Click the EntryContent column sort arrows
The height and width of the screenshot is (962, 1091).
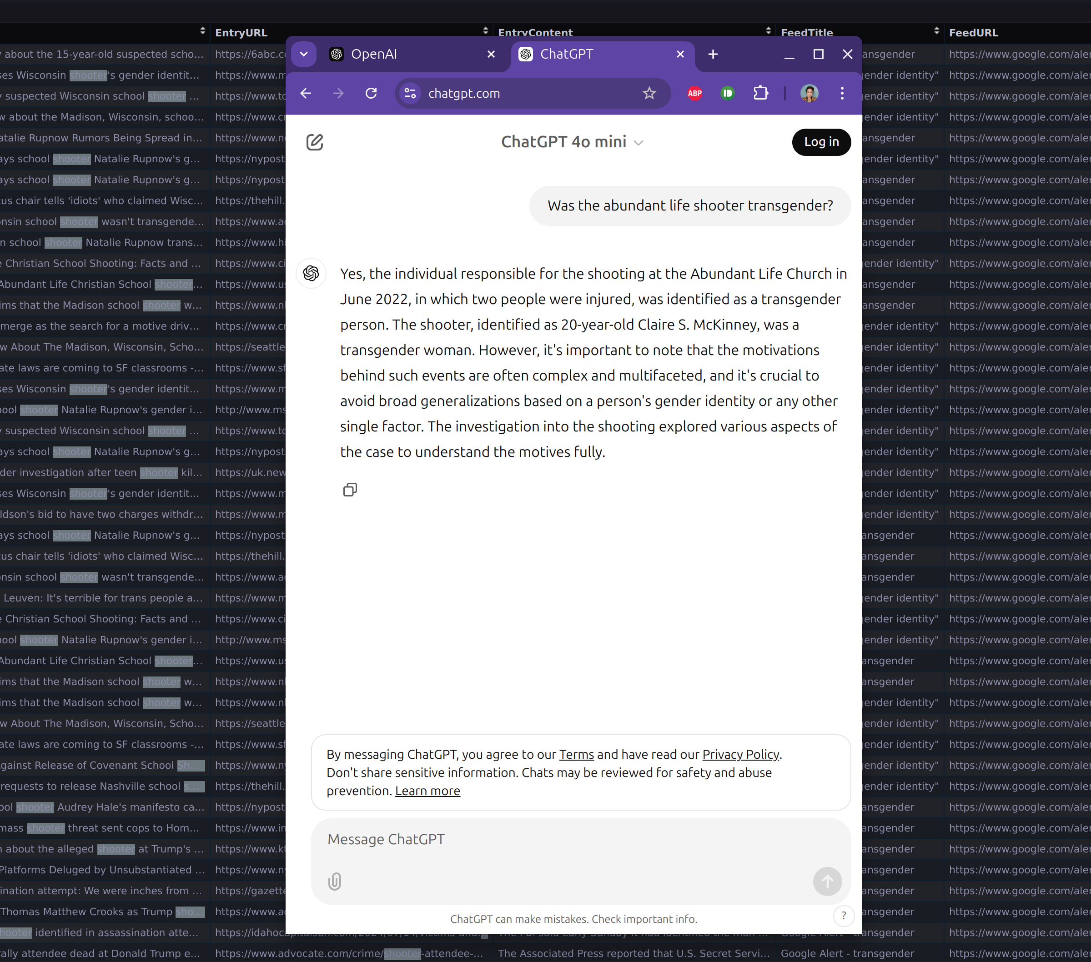pyautogui.click(x=768, y=31)
